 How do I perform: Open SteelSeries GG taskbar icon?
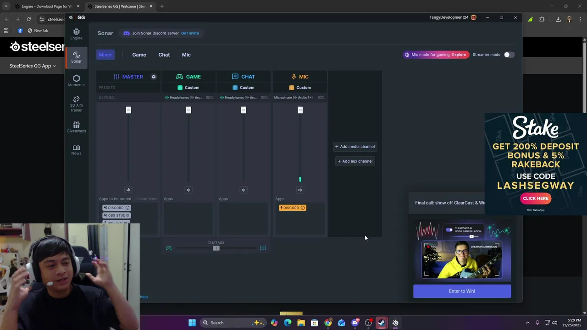click(x=395, y=323)
